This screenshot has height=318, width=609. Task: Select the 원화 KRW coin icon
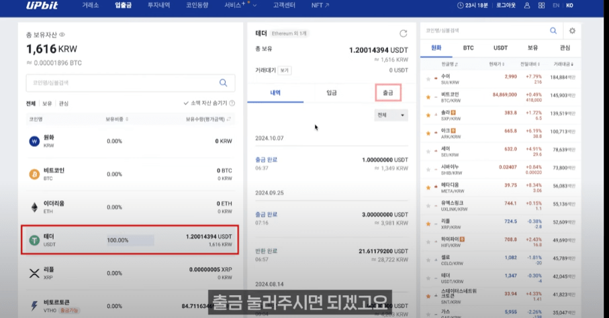tap(34, 142)
